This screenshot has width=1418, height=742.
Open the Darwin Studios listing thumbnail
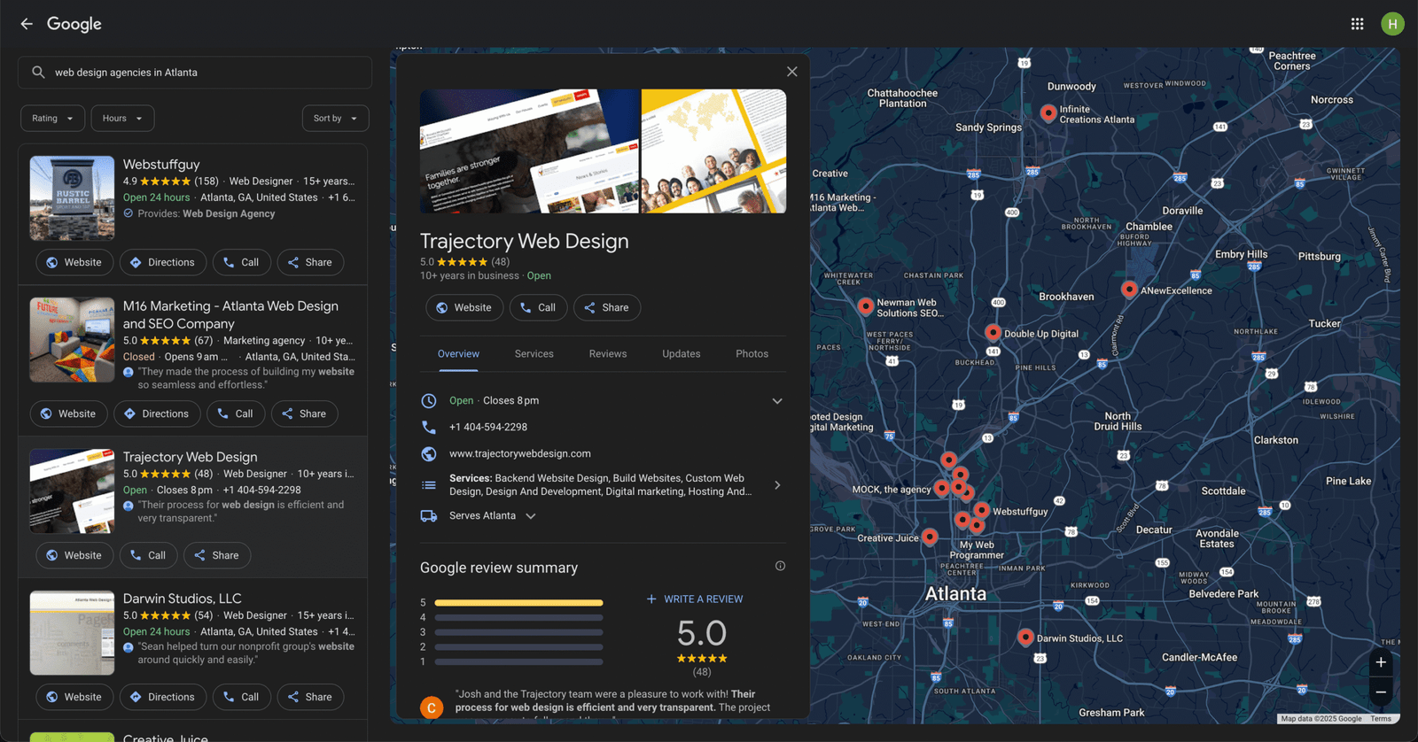click(x=72, y=633)
